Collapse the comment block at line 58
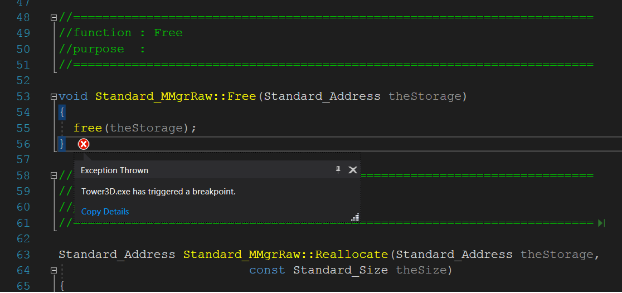Screen dimensions: 622x293 click(54, 175)
